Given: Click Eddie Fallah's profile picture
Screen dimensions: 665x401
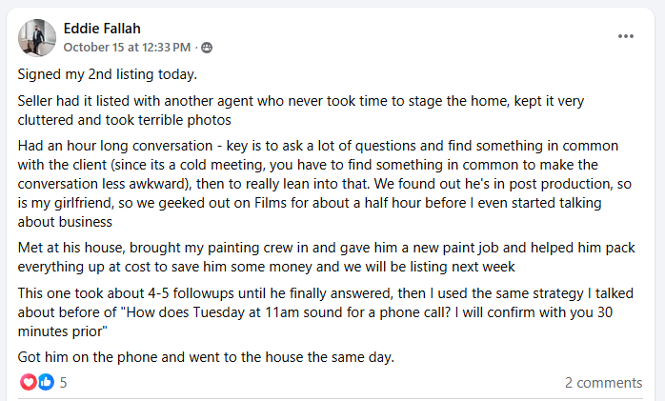Looking at the screenshot, I should click(37, 36).
